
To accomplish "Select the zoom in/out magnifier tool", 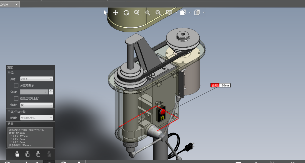I will click(137, 13).
